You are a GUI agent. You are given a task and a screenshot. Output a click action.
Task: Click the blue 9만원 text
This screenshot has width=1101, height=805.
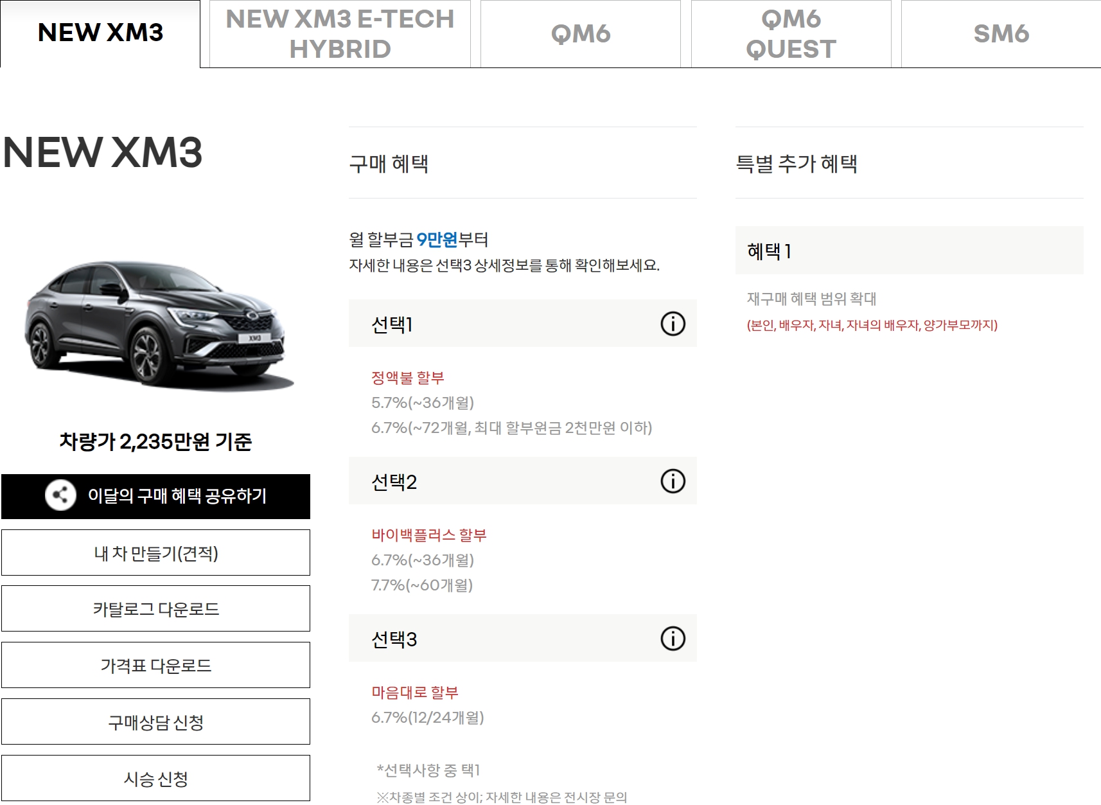(437, 240)
